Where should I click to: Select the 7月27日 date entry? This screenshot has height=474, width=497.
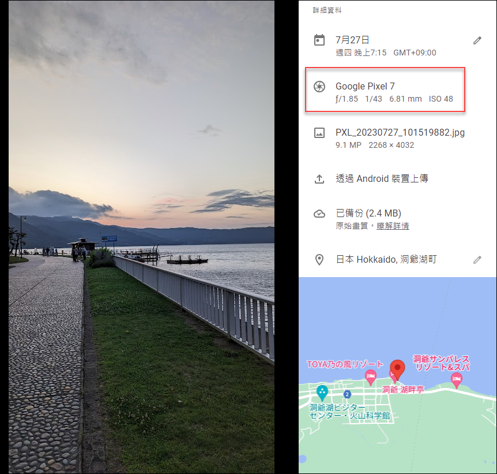pos(352,40)
